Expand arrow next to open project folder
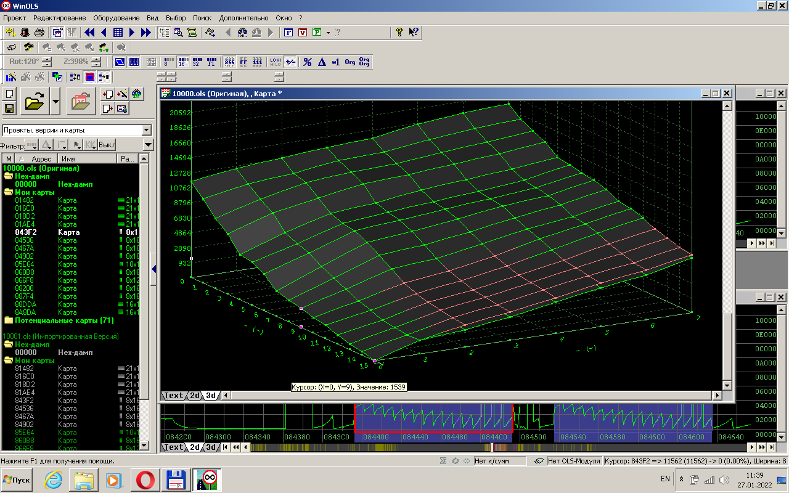Image resolution: width=789 pixels, height=493 pixels. coord(55,100)
